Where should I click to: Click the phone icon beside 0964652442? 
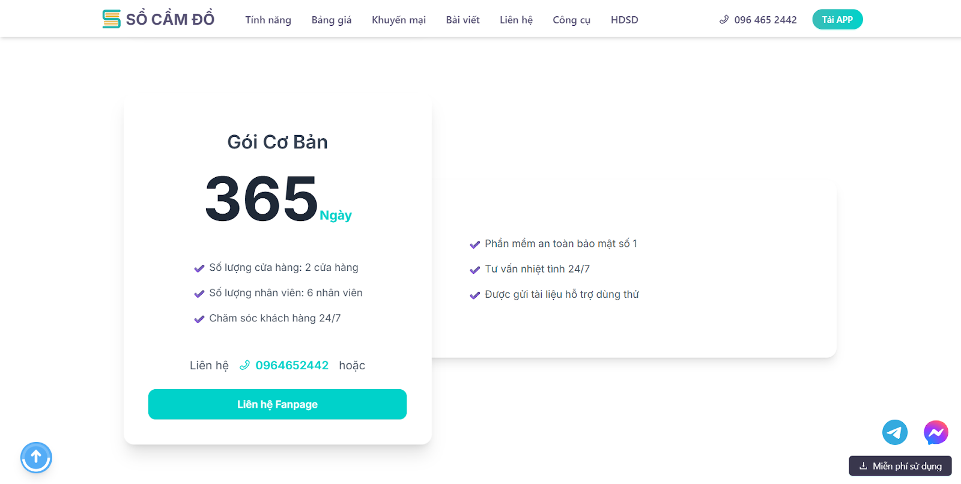[244, 365]
